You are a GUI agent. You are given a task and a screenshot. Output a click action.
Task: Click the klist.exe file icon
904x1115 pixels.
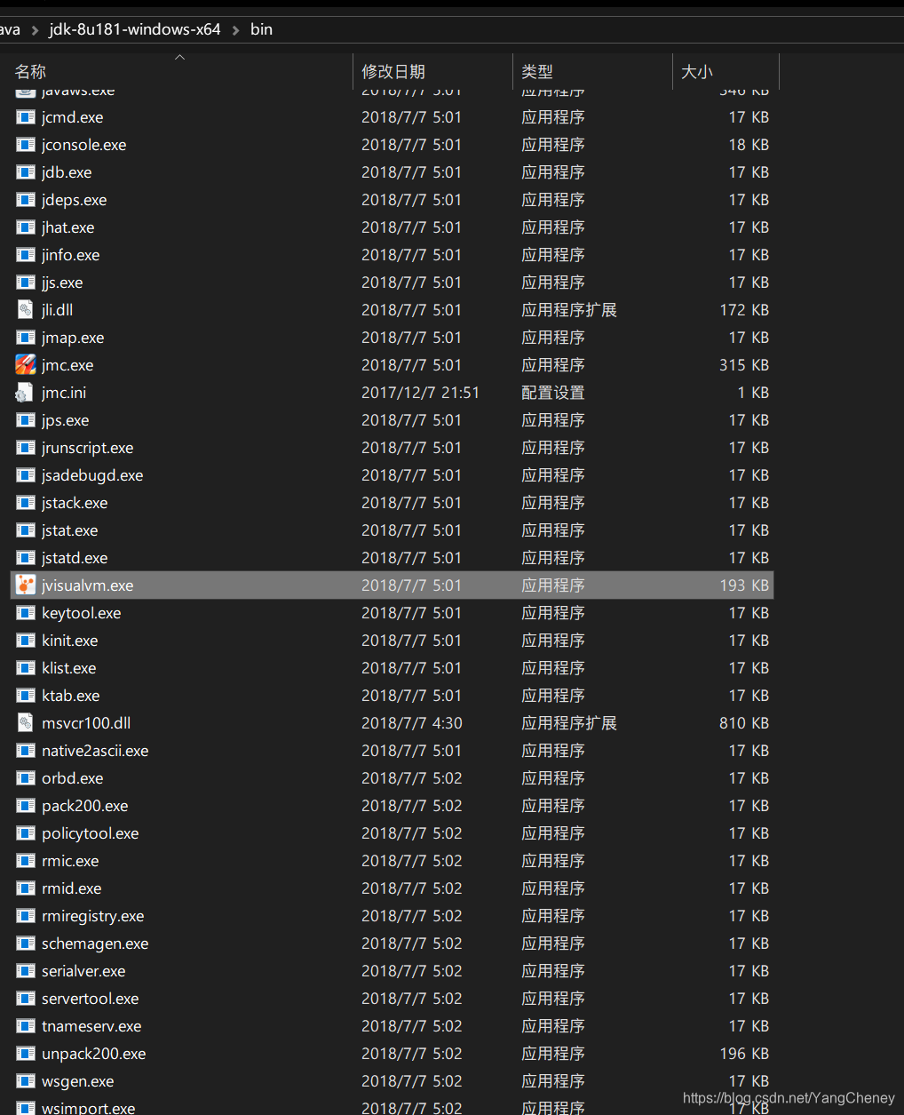point(26,667)
